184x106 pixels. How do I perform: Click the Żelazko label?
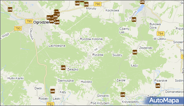pyautogui.click(x=73, y=69)
